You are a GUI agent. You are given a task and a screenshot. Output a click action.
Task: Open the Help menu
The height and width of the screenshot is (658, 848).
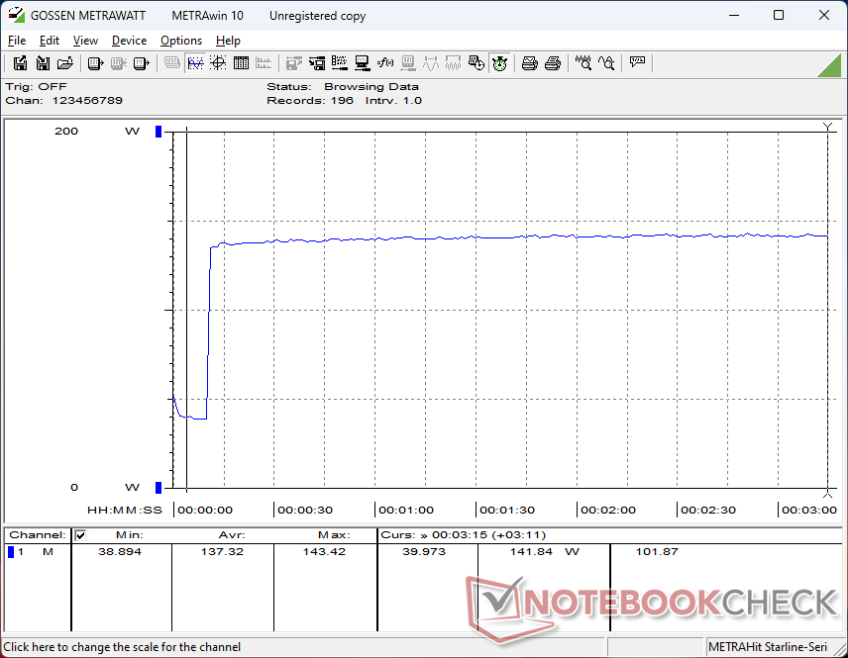click(228, 41)
